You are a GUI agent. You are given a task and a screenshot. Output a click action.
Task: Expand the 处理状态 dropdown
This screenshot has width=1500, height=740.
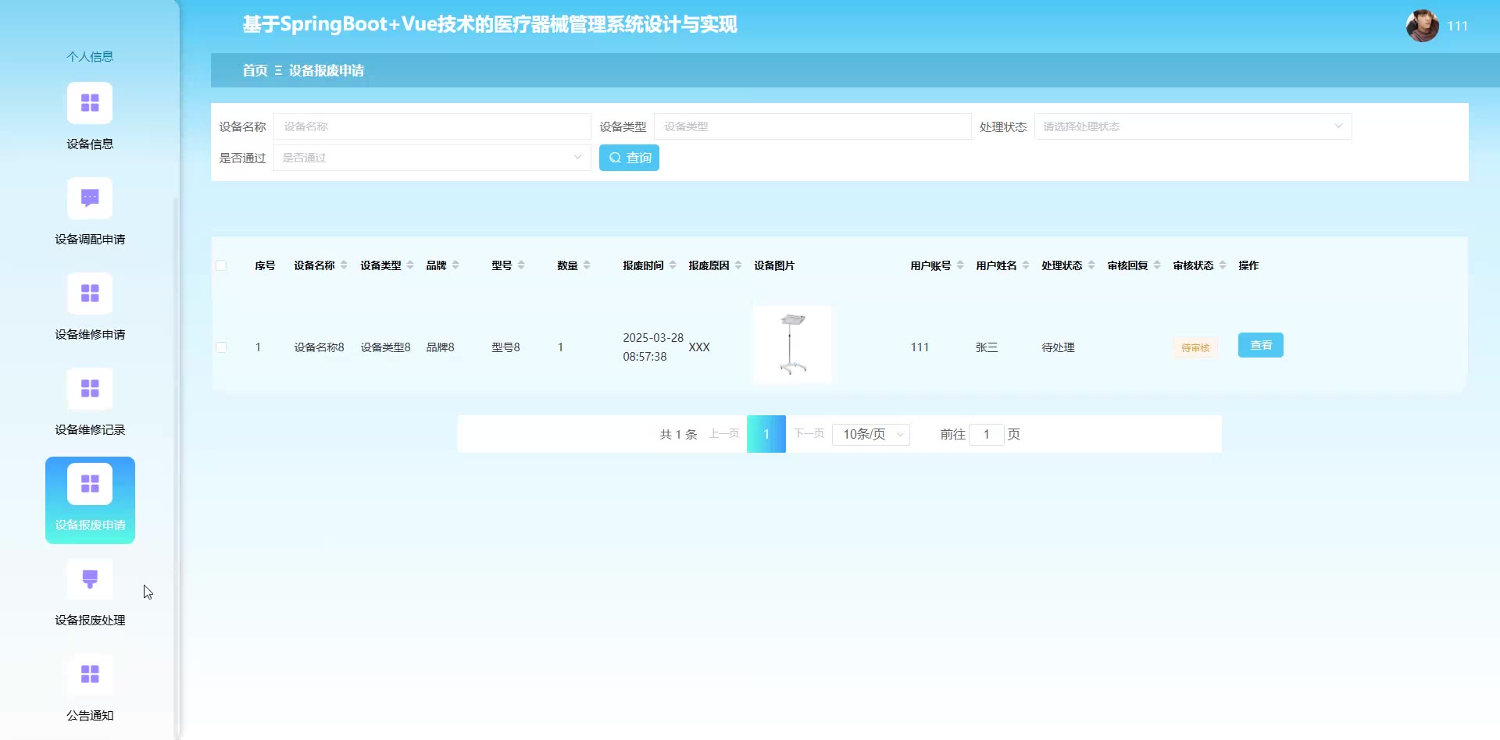(1192, 126)
